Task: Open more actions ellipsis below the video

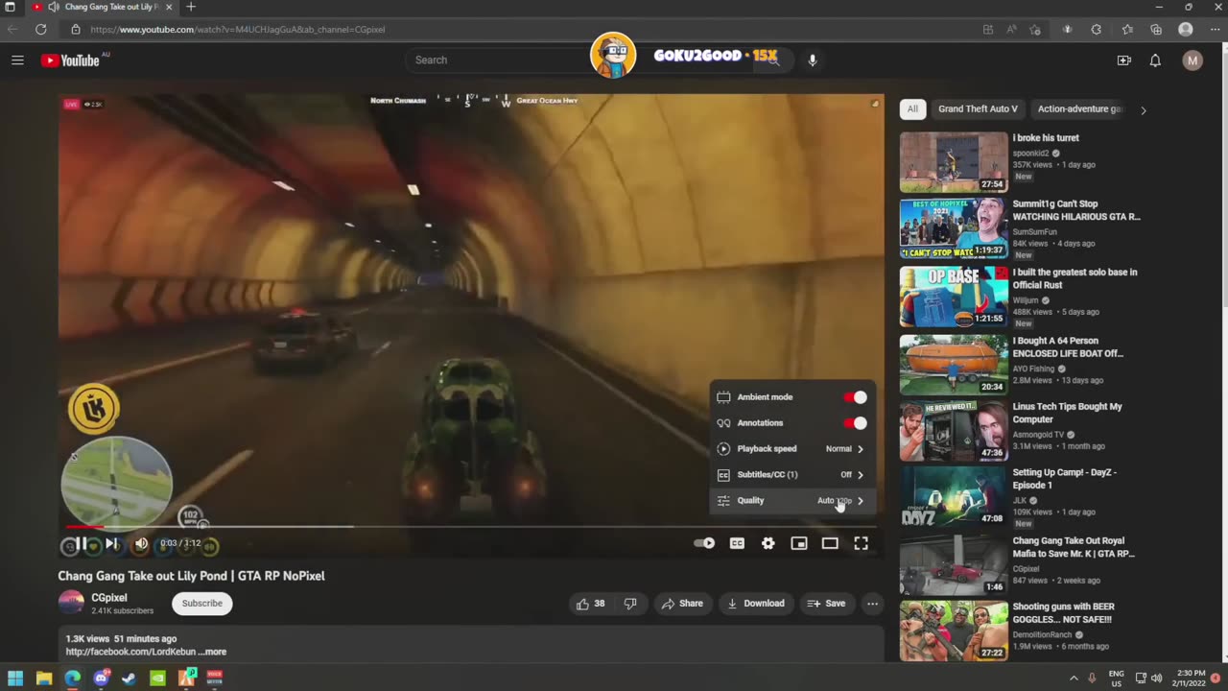Action: click(x=872, y=604)
